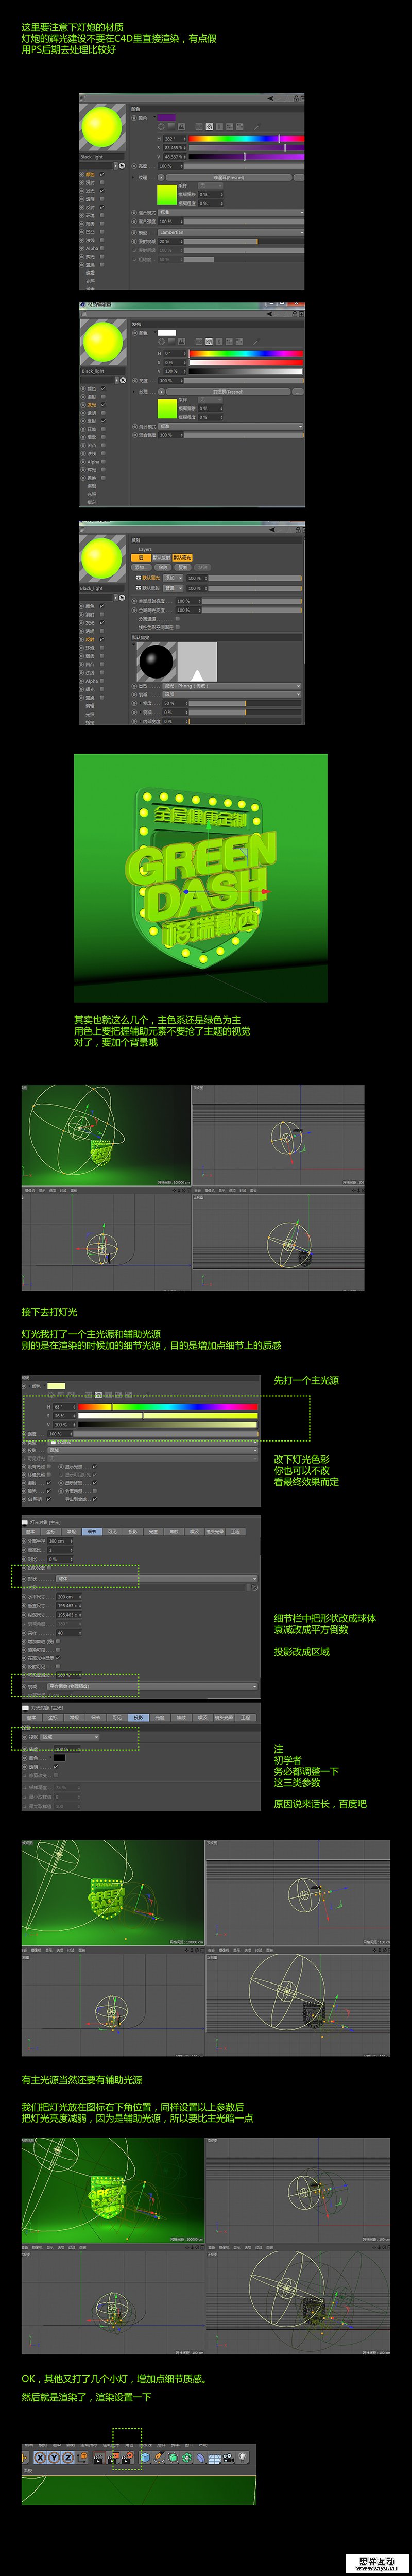Click the purple color swatch in material editor
This screenshot has height=2576, width=412.
(166, 117)
